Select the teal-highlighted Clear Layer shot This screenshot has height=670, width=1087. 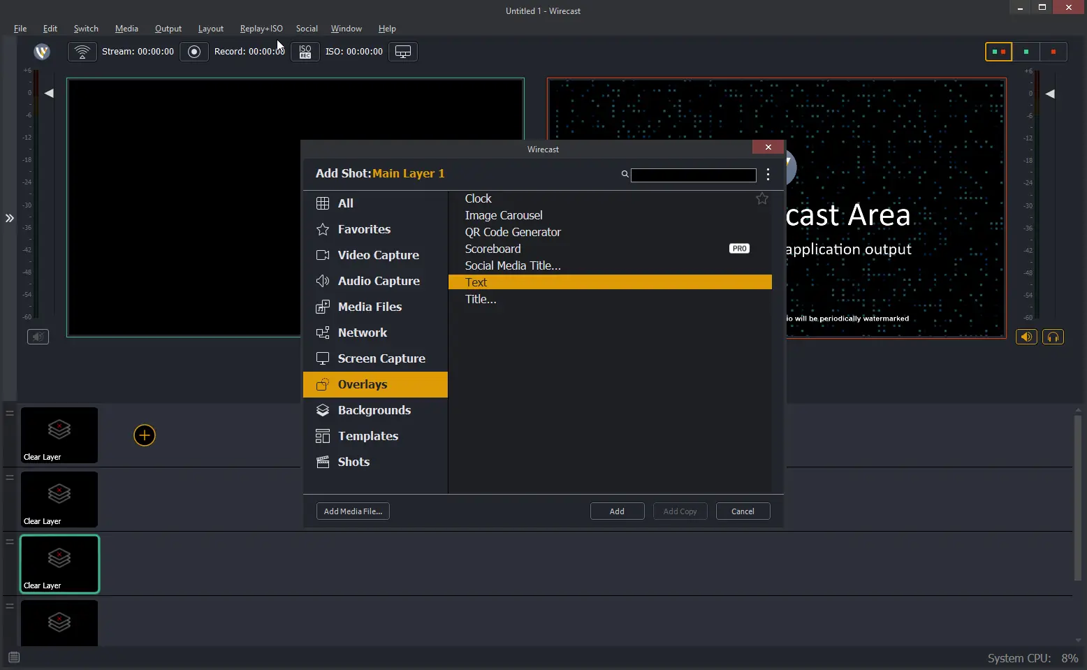59,564
